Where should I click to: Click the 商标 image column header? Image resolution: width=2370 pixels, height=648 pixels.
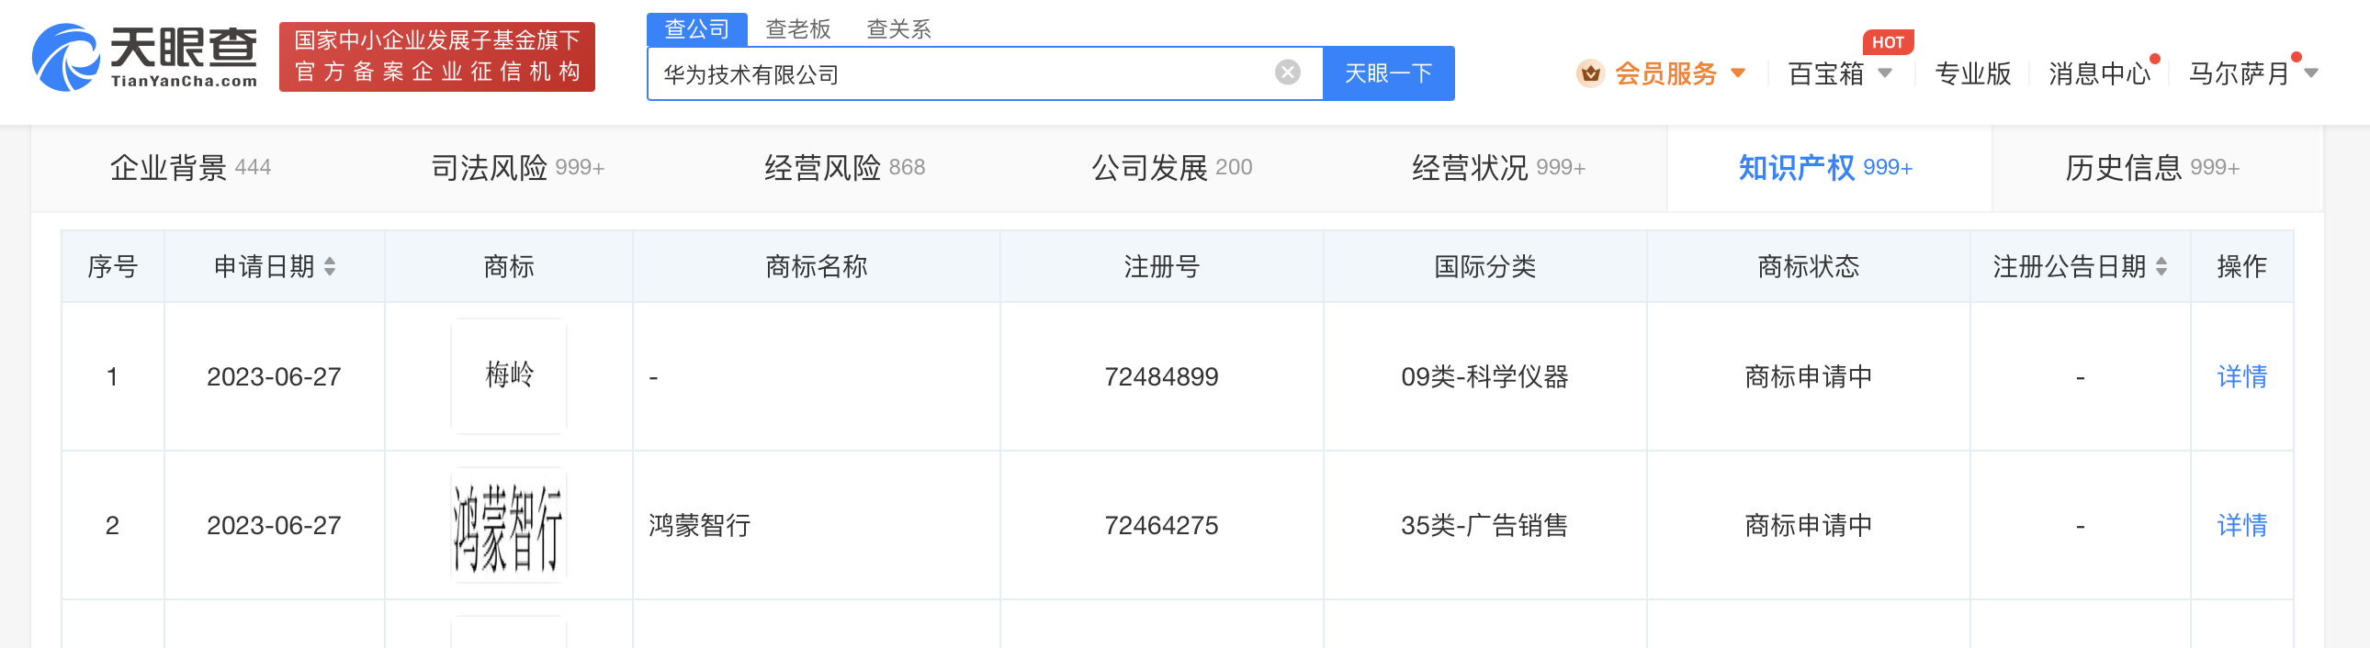point(509,266)
